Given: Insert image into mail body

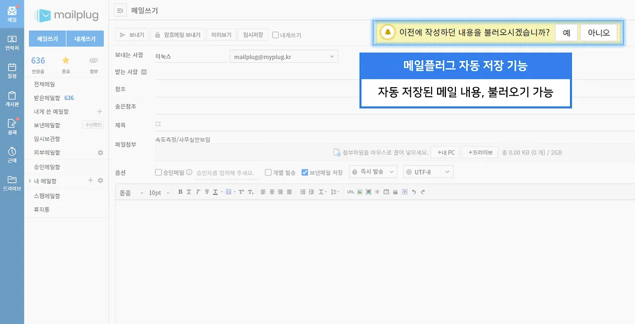Looking at the screenshot, I should click(x=360, y=192).
